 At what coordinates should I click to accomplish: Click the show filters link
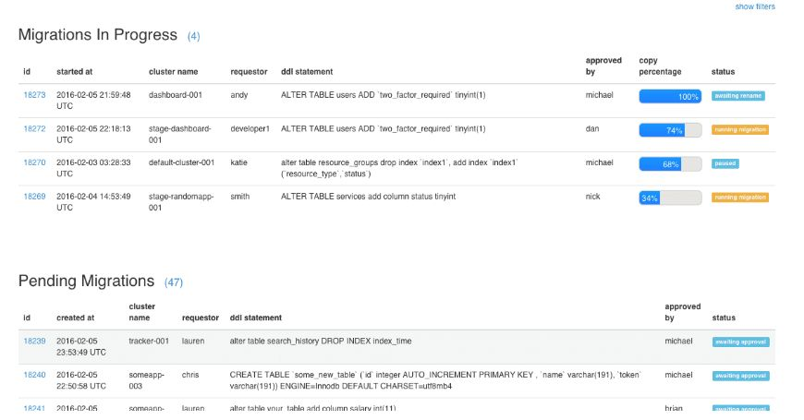(x=755, y=6)
